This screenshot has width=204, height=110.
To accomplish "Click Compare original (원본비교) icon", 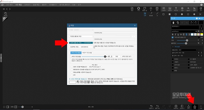I will pyautogui.click(x=176, y=107).
